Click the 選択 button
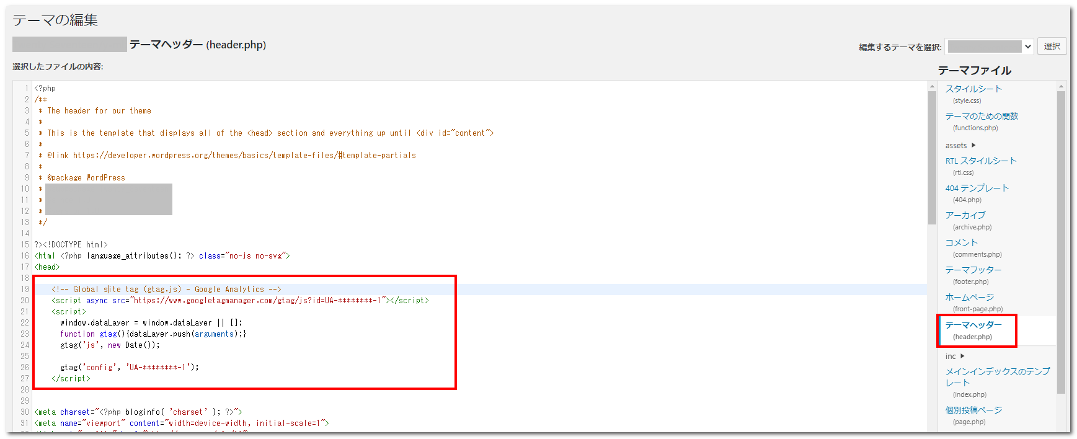 pyautogui.click(x=1052, y=47)
